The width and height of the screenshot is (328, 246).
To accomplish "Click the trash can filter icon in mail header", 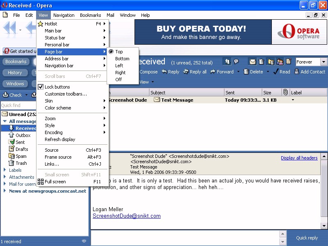I will point(262,62).
